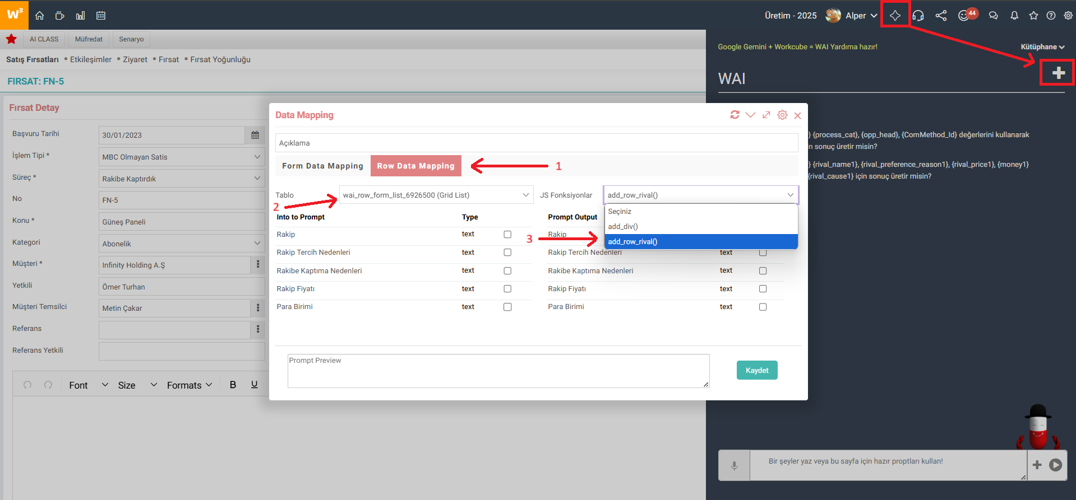The width and height of the screenshot is (1076, 500).
Task: Check Rakibe Kaptırma Nedenleri under Into to Prompt
Action: coord(507,271)
